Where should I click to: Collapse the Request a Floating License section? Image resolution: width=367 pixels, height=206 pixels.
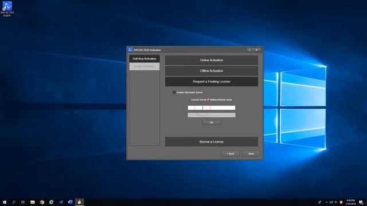(x=212, y=81)
